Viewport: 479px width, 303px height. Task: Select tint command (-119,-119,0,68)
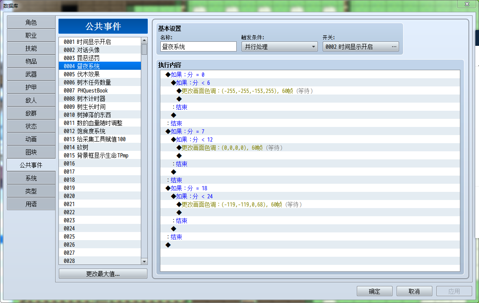coord(310,204)
